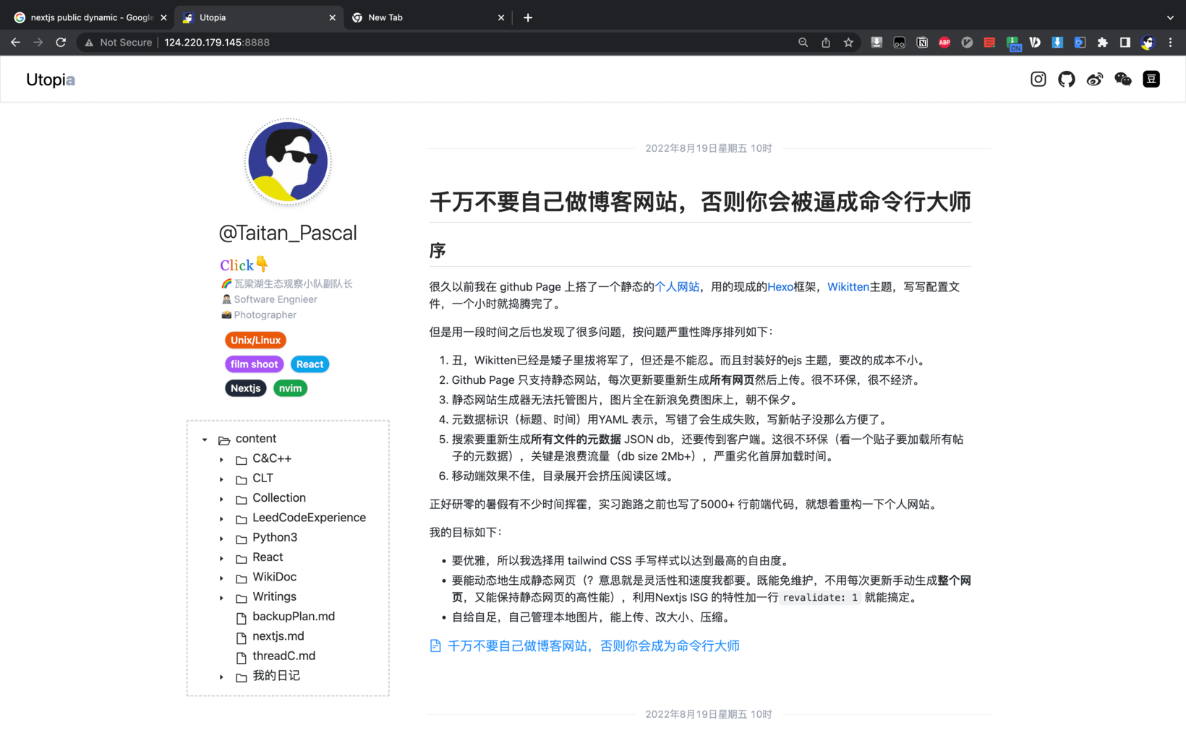The image size is (1186, 741).
Task: Click the browser forward arrow
Action: [38, 43]
